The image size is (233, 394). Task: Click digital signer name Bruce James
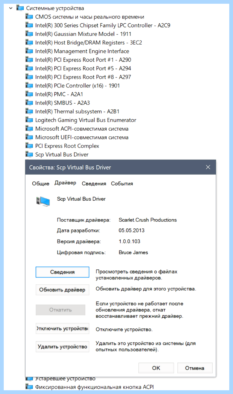click(x=133, y=252)
